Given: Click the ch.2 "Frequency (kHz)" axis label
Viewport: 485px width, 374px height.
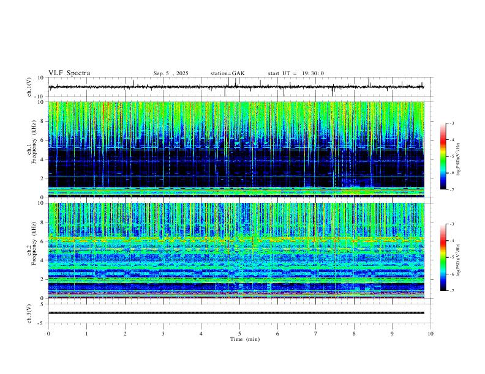Looking at the screenshot, I should click(x=34, y=243).
